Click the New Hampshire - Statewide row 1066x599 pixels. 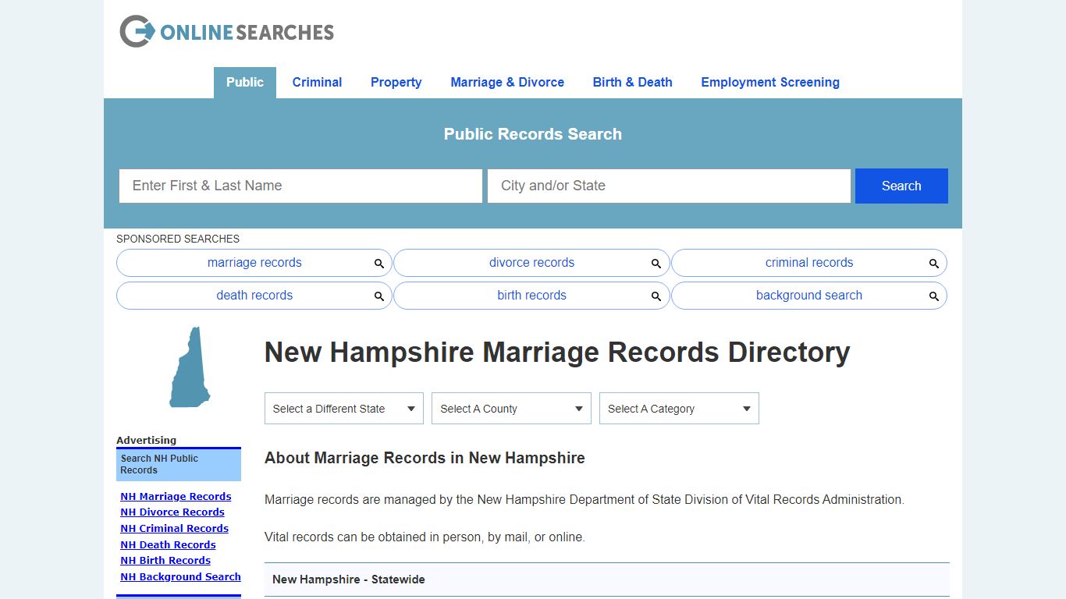click(x=607, y=580)
